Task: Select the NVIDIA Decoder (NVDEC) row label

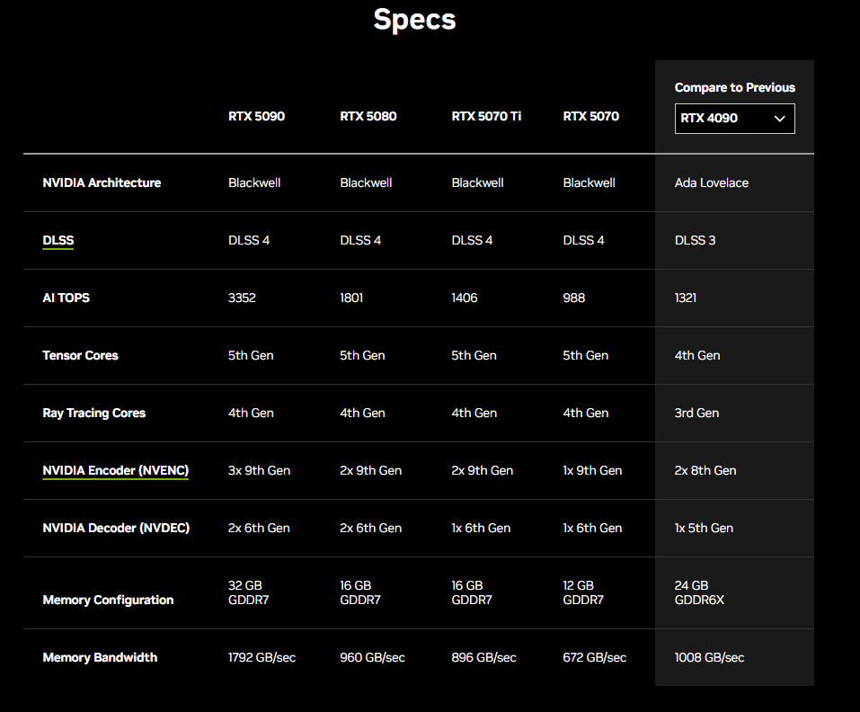Action: coord(116,529)
